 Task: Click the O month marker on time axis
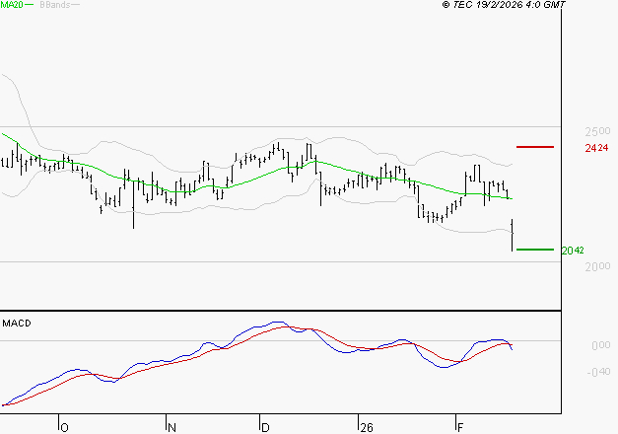point(64,427)
